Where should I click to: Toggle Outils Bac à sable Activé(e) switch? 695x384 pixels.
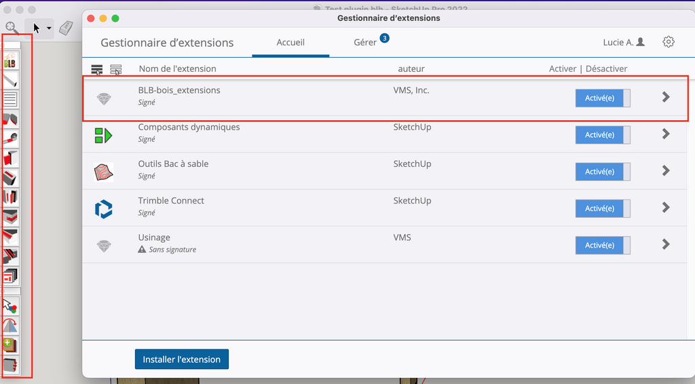point(603,172)
